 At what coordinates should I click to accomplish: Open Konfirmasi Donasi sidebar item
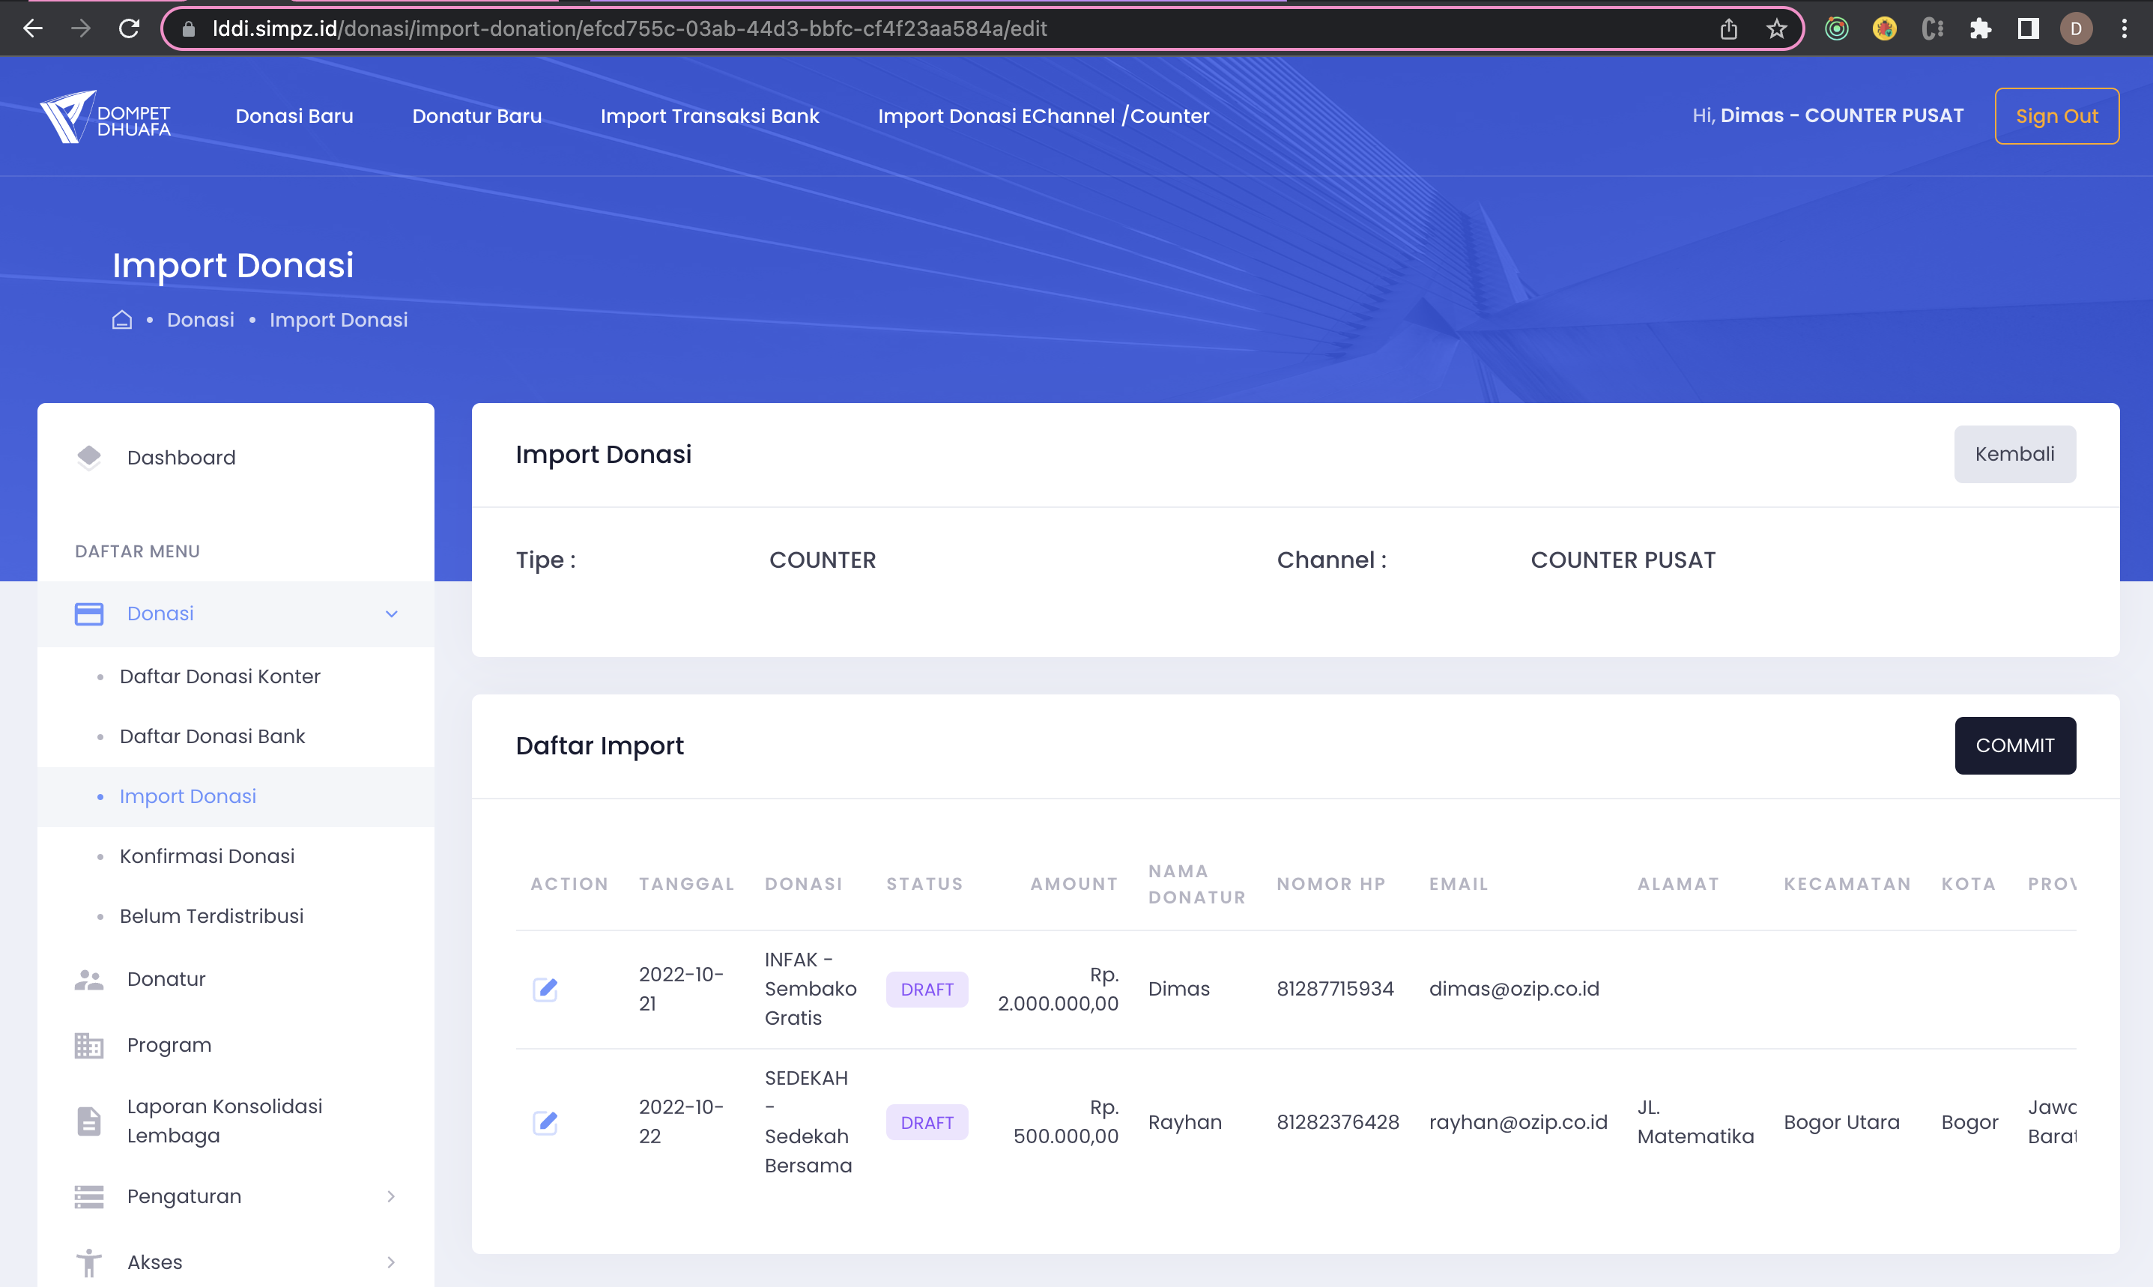206,856
